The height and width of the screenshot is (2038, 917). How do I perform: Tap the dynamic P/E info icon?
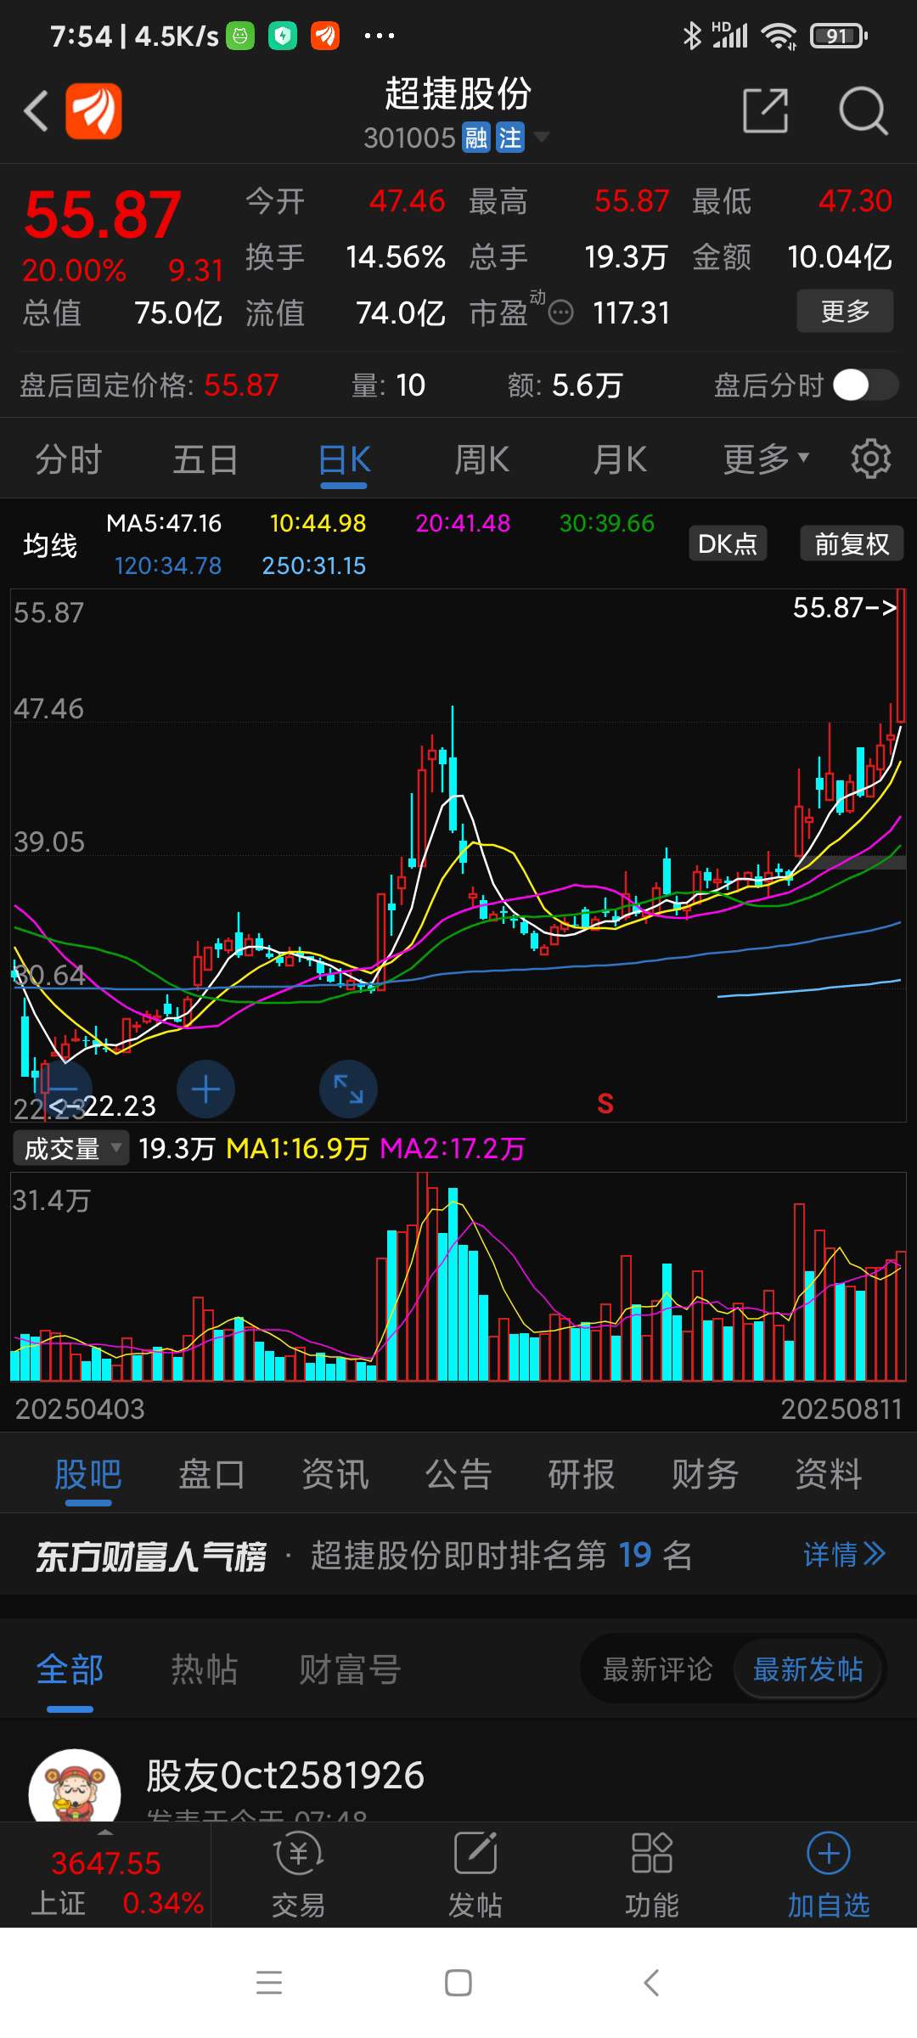pyautogui.click(x=560, y=313)
